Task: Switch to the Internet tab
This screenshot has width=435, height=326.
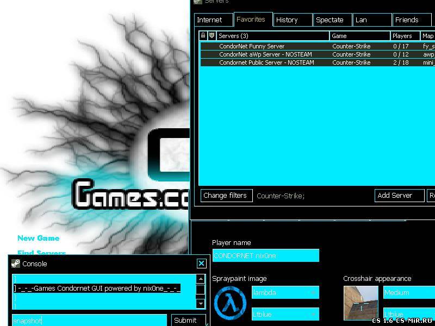Action: point(214,20)
